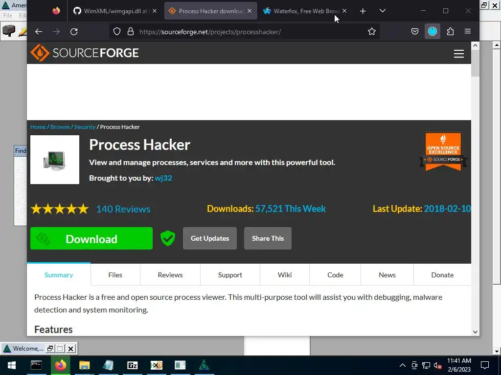Click the blue account circle icon

click(x=433, y=31)
